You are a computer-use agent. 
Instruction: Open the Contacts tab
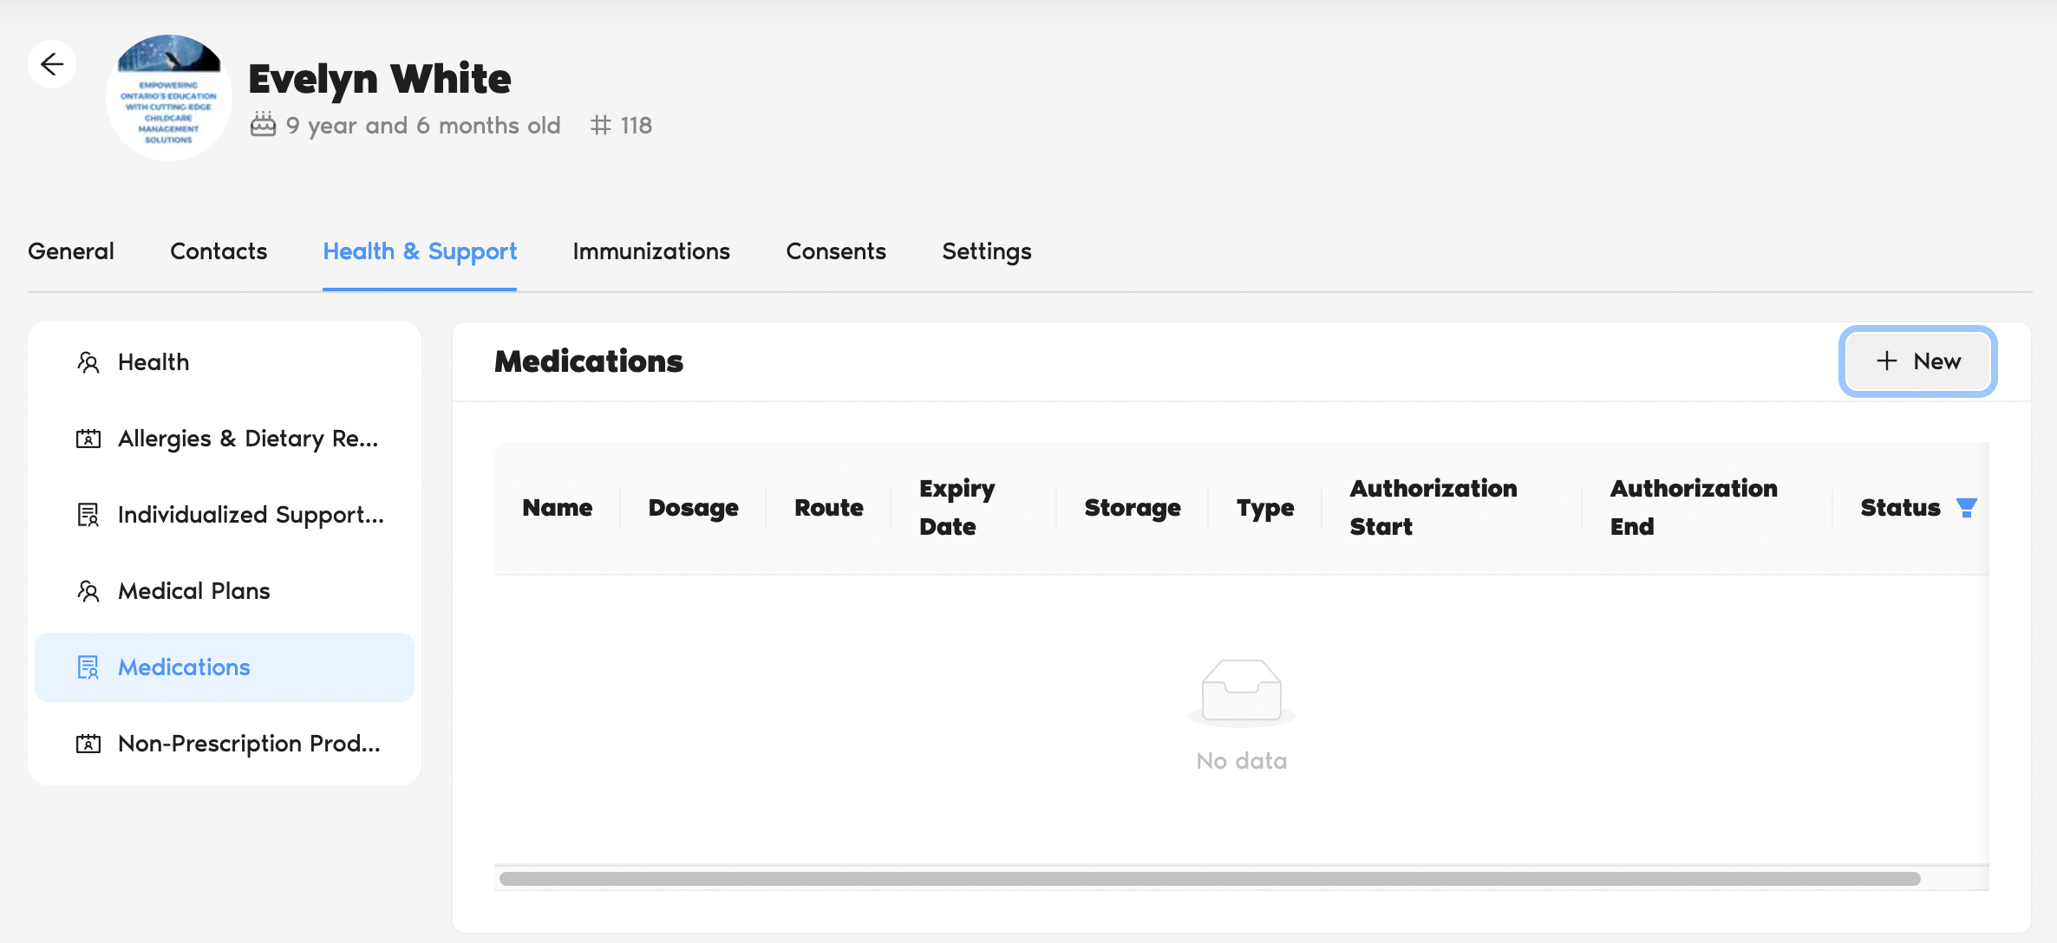click(x=219, y=251)
